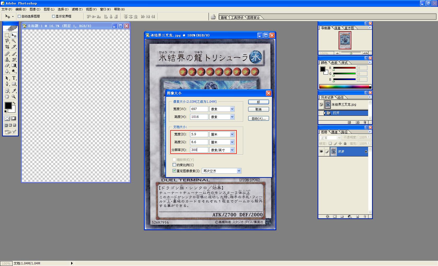Select the Eraser tool
Image resolution: width=438 pixels, height=266 pixels.
pyautogui.click(x=7, y=65)
